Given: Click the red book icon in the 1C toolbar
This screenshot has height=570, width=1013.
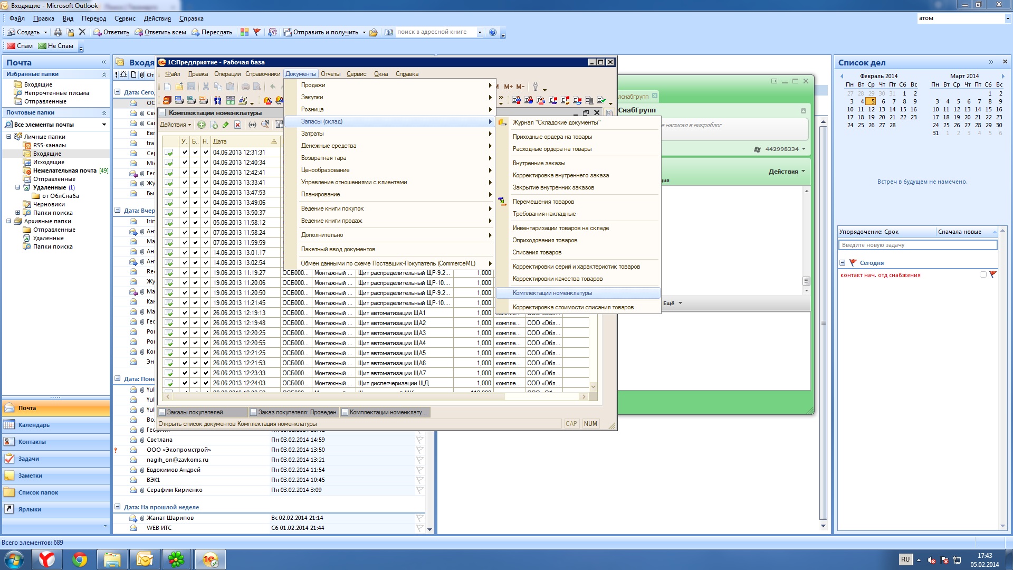Looking at the screenshot, I should (x=167, y=100).
